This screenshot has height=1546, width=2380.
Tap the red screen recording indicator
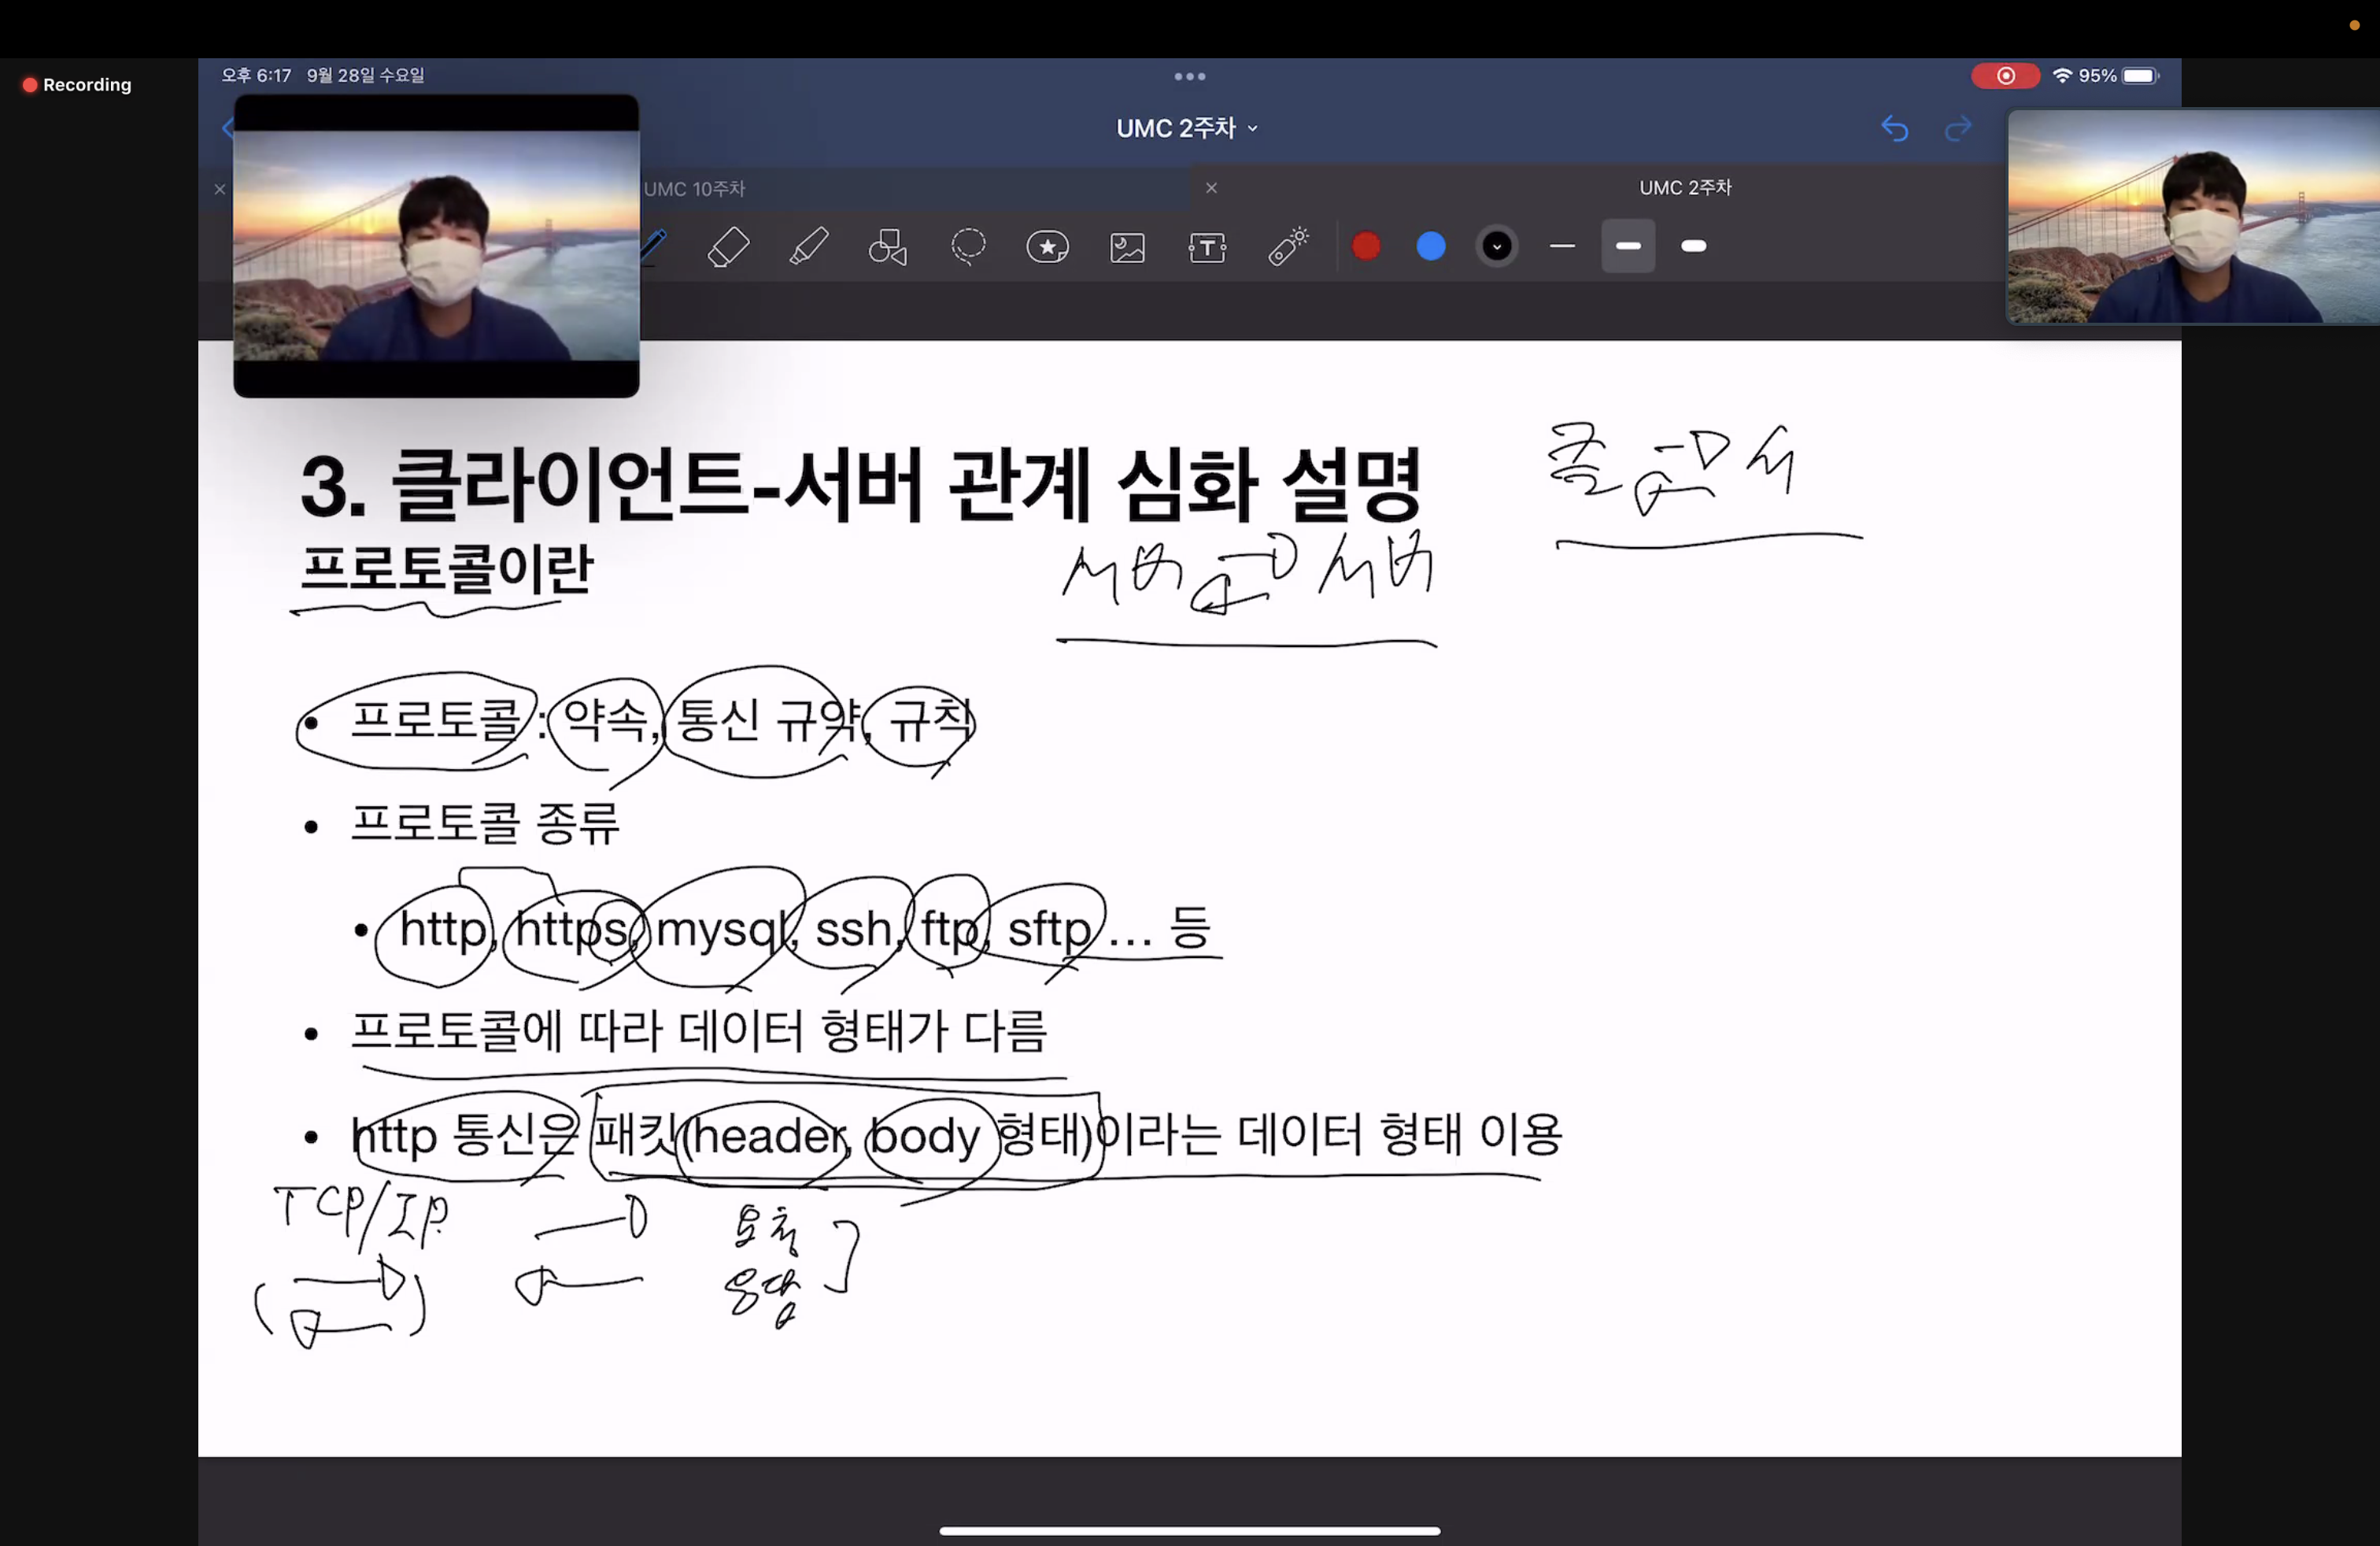point(2005,76)
